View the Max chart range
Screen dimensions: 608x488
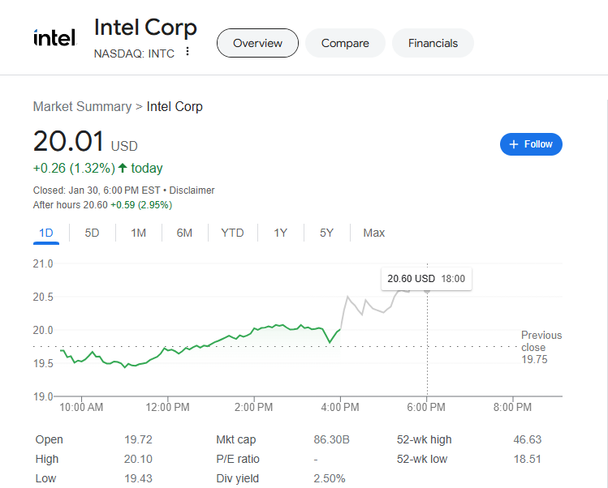(373, 233)
